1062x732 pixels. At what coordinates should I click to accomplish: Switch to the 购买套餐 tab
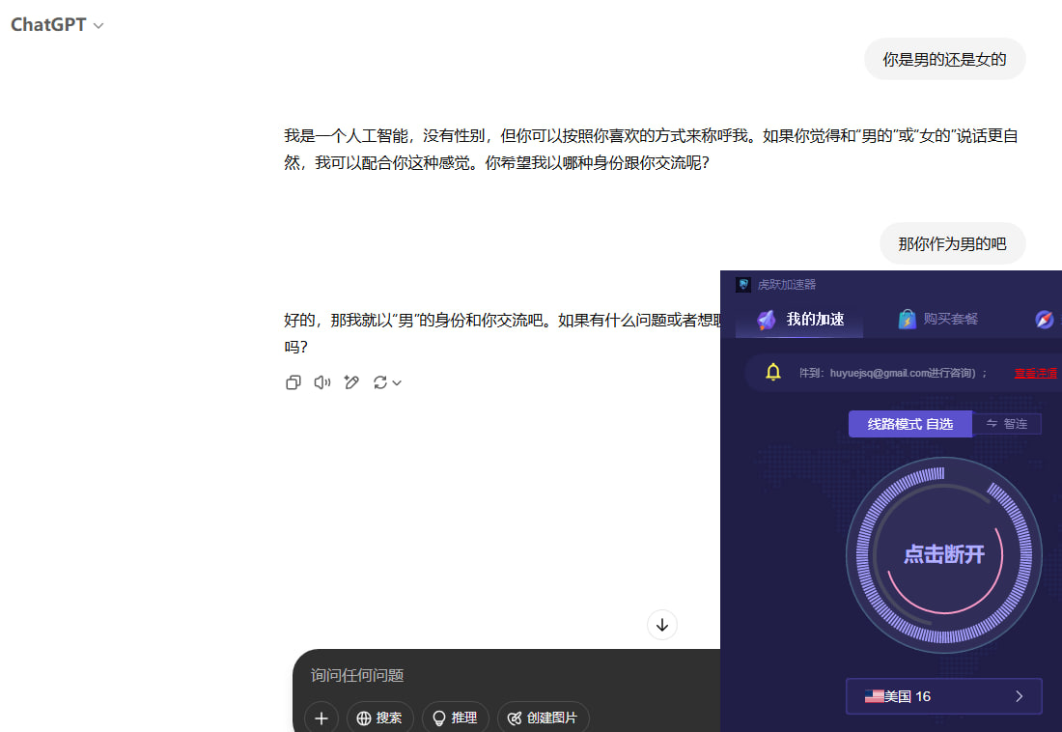tap(938, 320)
